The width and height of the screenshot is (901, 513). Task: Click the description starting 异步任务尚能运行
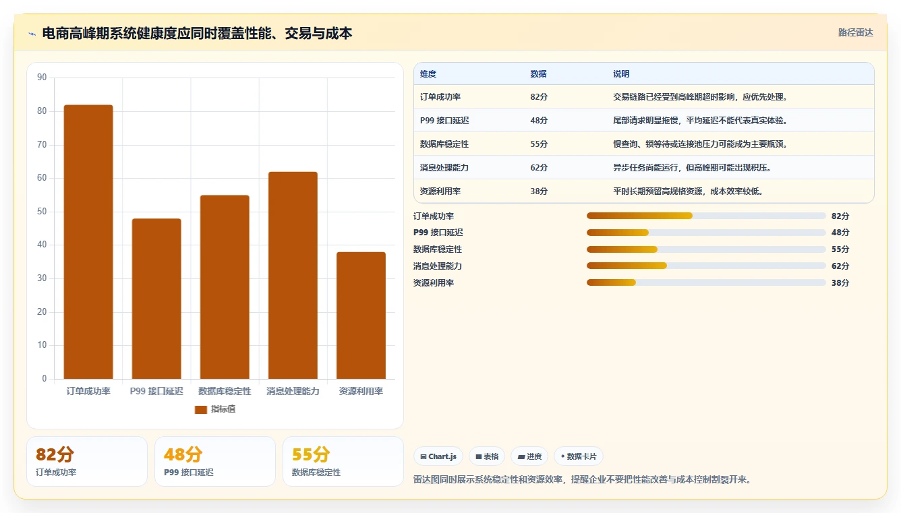coord(692,168)
